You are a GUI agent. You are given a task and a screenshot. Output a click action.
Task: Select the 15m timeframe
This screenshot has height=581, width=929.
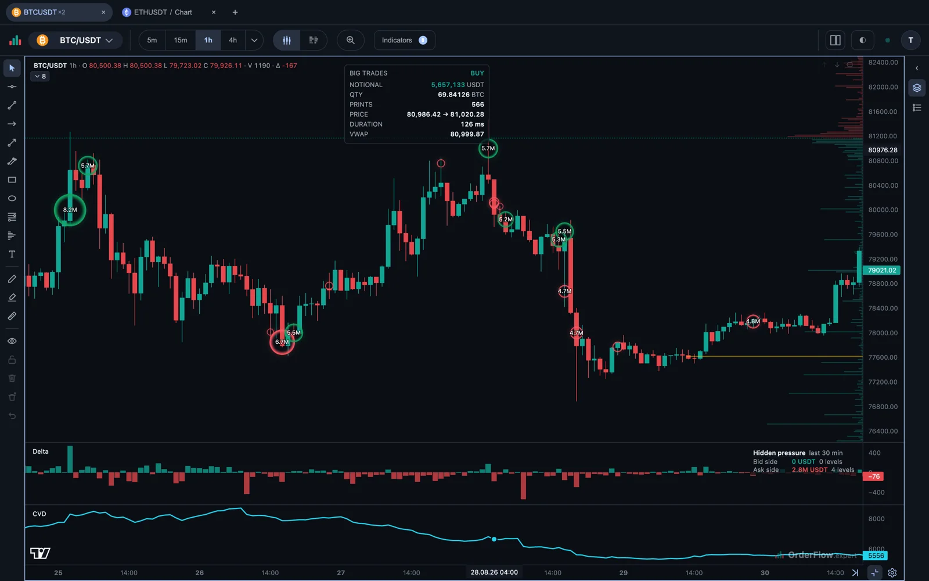pyautogui.click(x=181, y=40)
